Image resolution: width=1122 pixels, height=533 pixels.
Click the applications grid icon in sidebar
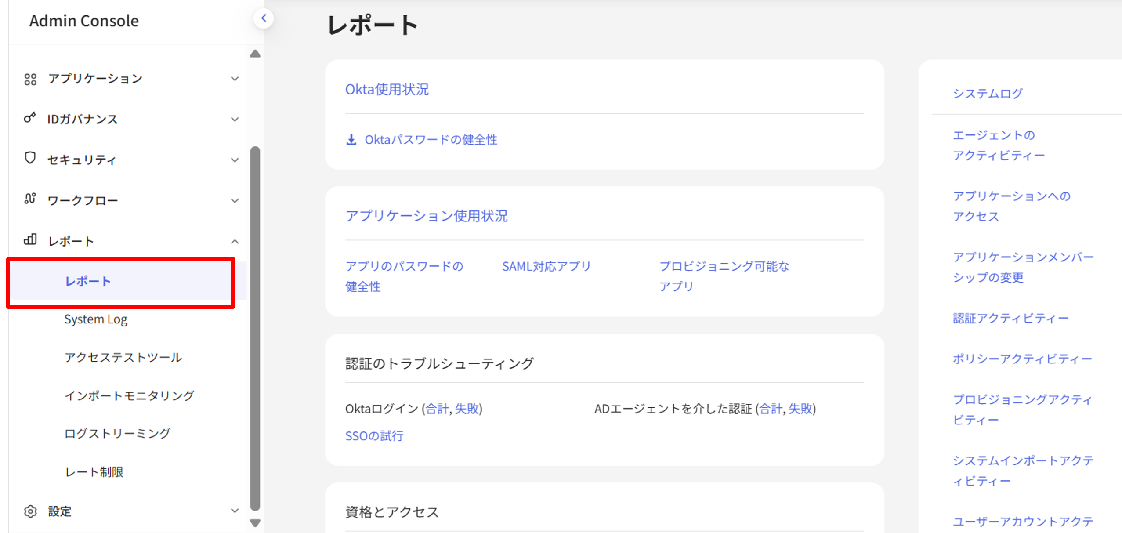[30, 79]
